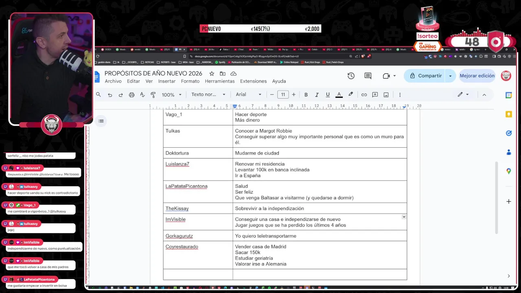521x293 pixels.
Task: Toggle the document outline panel
Action: click(101, 121)
